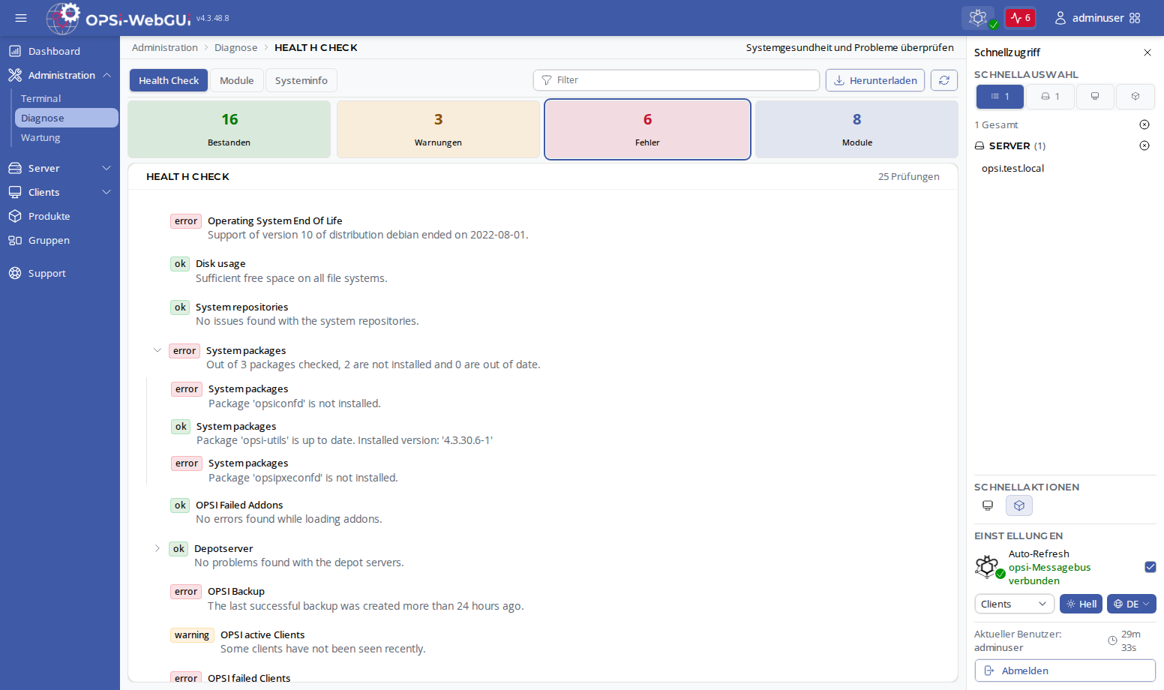Viewport: 1164px width, 690px height.
Task: Toggle the Hell light theme button
Action: point(1081,604)
